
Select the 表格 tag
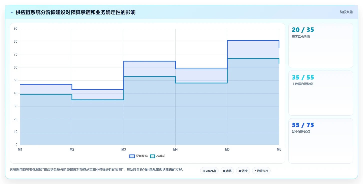pyautogui.click(x=227, y=171)
